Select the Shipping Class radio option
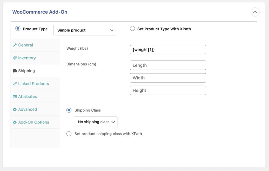The height and width of the screenshot is (171, 269). [69, 110]
